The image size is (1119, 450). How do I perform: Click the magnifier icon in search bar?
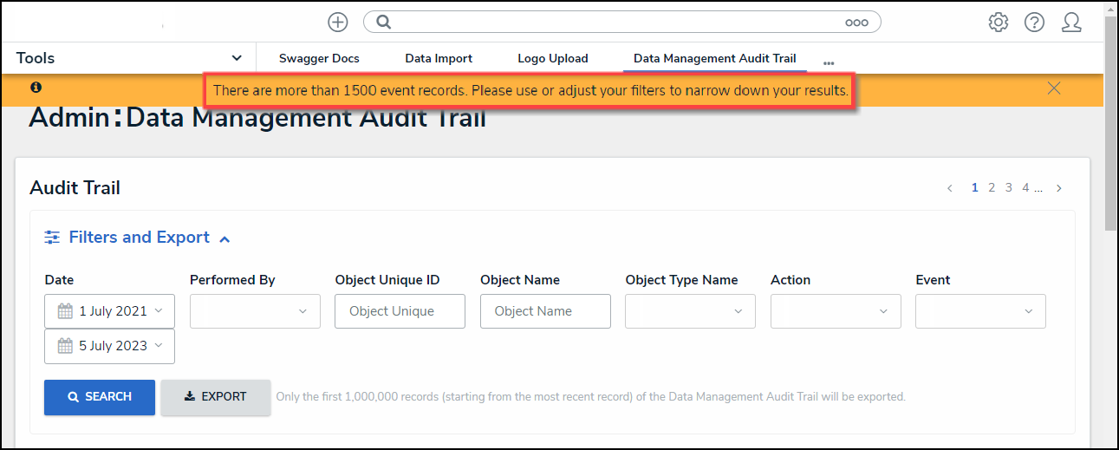384,23
